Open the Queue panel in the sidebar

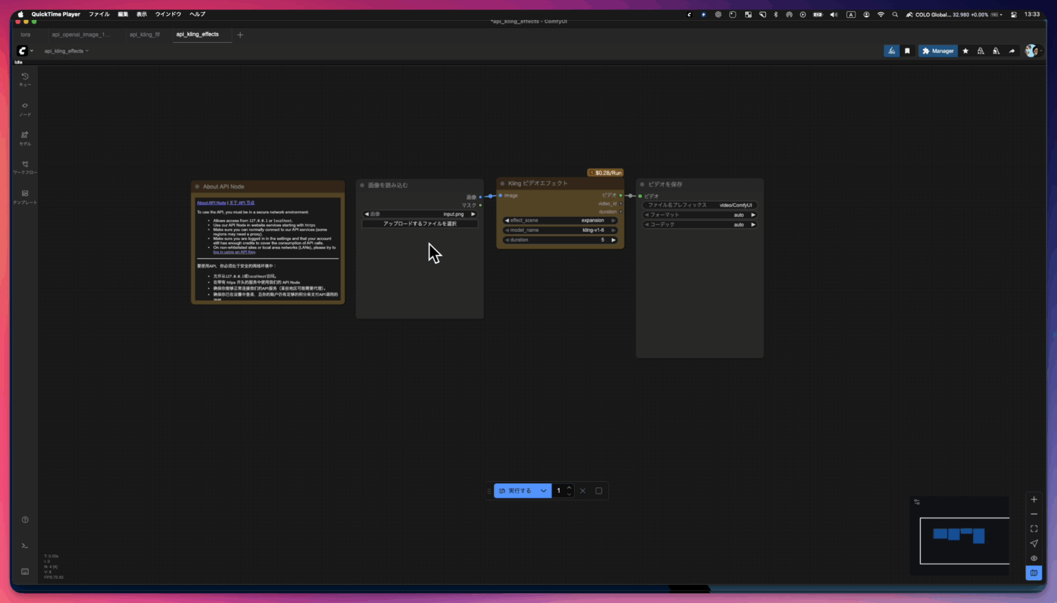pyautogui.click(x=25, y=79)
